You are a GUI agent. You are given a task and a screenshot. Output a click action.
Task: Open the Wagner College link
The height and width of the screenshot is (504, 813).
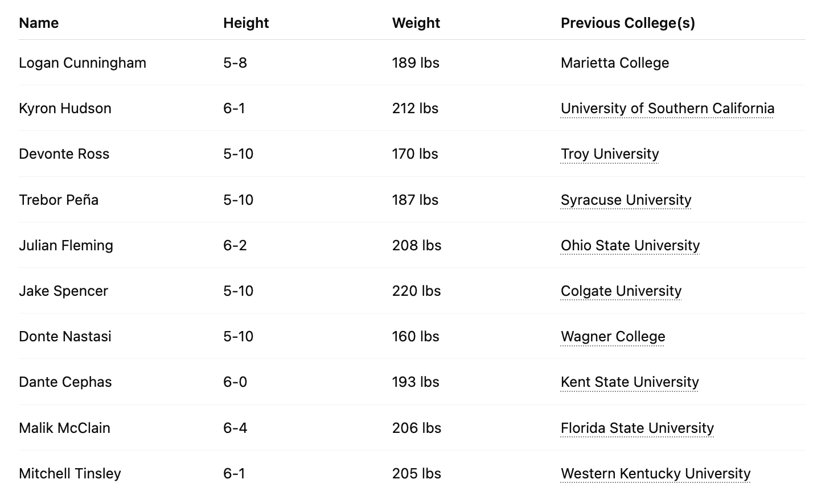pyautogui.click(x=613, y=337)
